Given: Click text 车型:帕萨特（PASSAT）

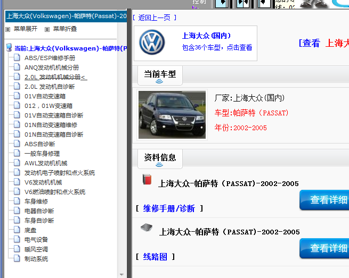Looking at the screenshot, I should (x=251, y=113).
